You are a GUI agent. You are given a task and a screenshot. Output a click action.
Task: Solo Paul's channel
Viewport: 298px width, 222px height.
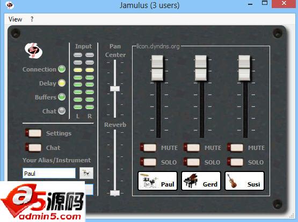point(148,162)
